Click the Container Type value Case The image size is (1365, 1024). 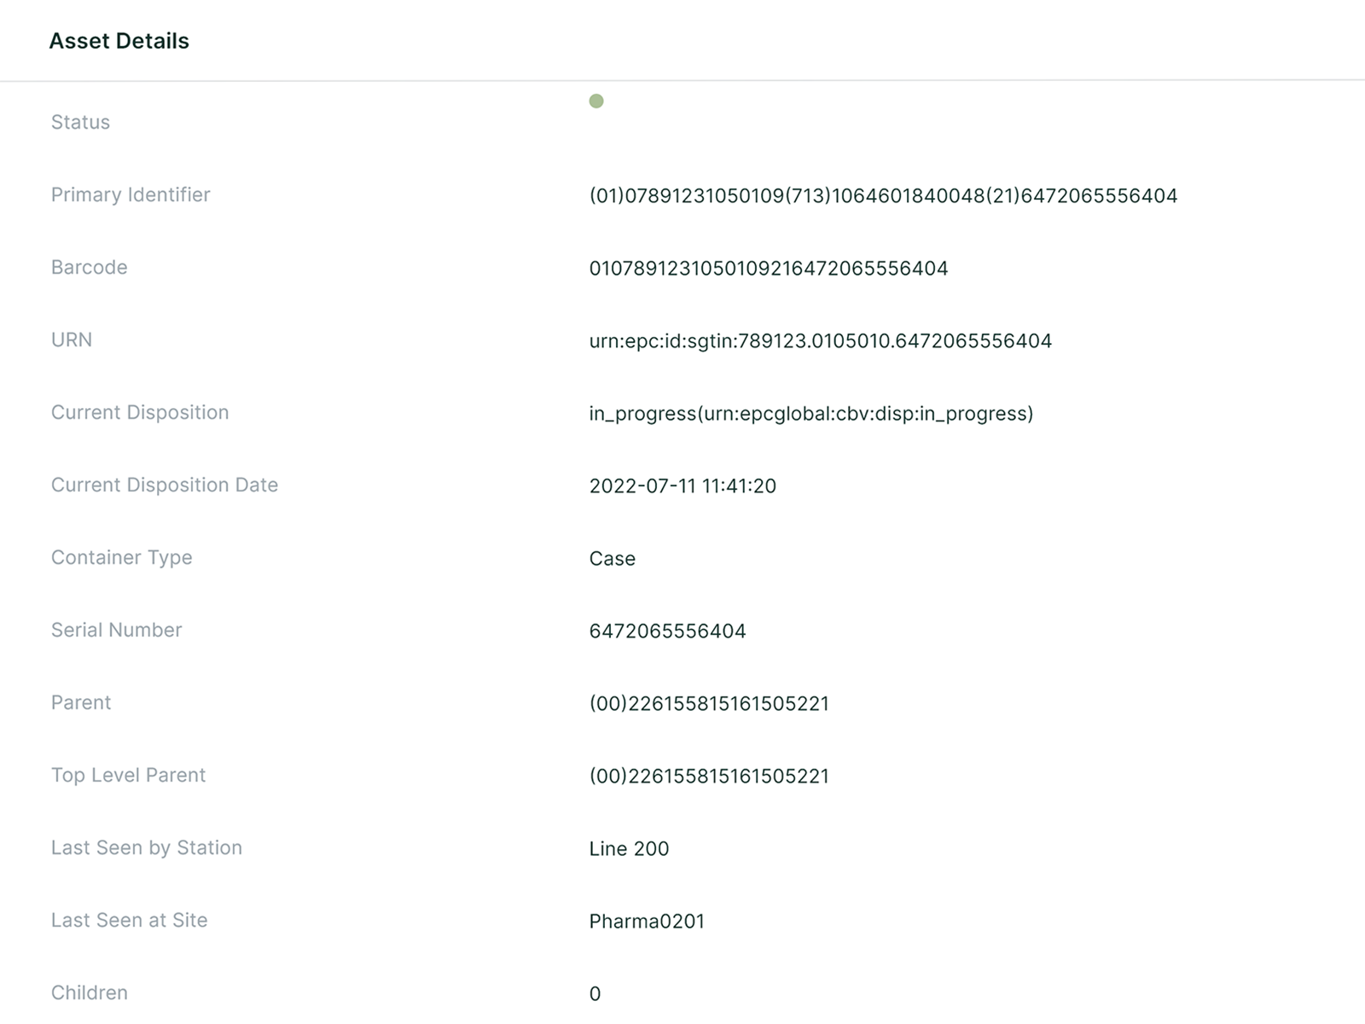(x=612, y=559)
